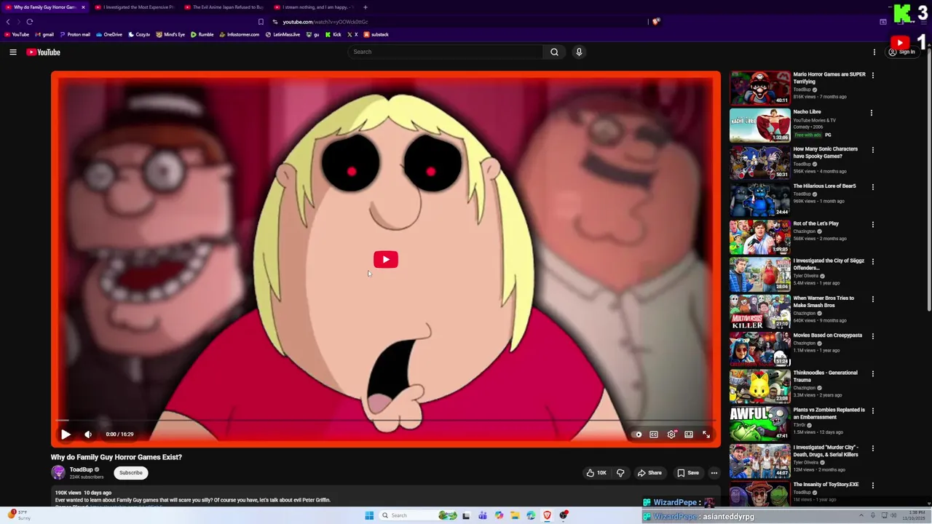The width and height of the screenshot is (932, 524).
Task: Switch to 'The Evil Anime Japan Refused' tab
Action: pos(224,7)
